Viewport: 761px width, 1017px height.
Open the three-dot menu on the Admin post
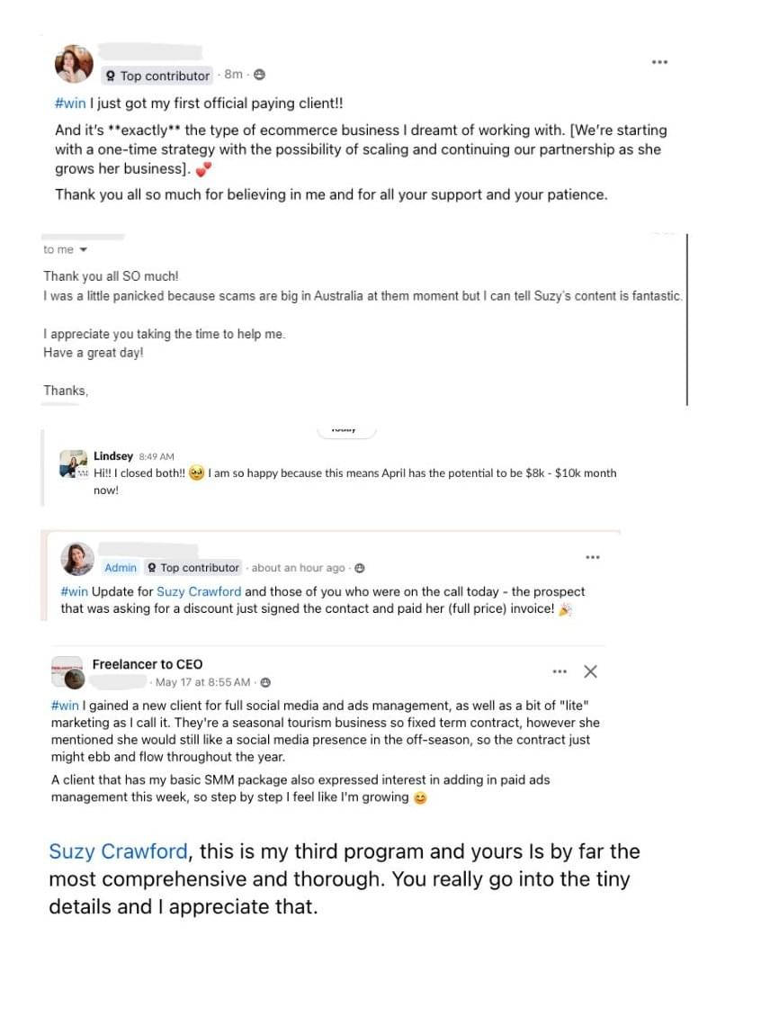coord(592,557)
